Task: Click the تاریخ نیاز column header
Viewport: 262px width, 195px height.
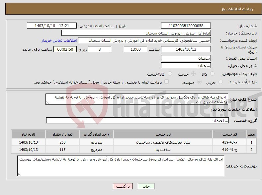Action: pyautogui.click(x=29, y=134)
